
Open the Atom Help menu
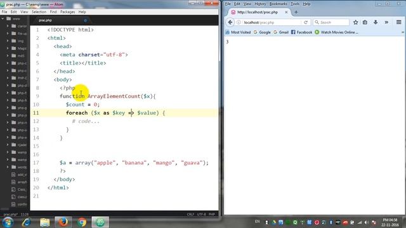click(82, 12)
